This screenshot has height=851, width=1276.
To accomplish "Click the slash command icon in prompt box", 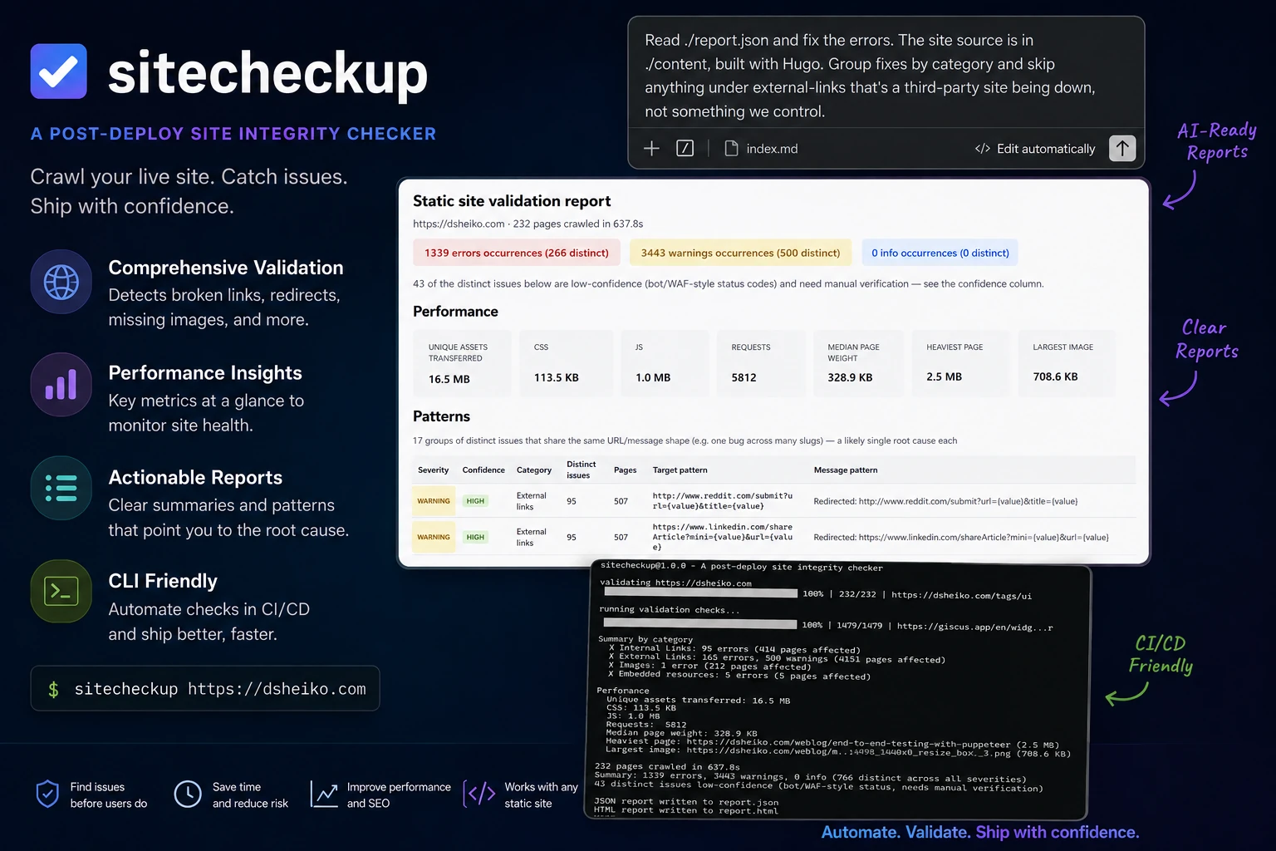I will [x=685, y=148].
